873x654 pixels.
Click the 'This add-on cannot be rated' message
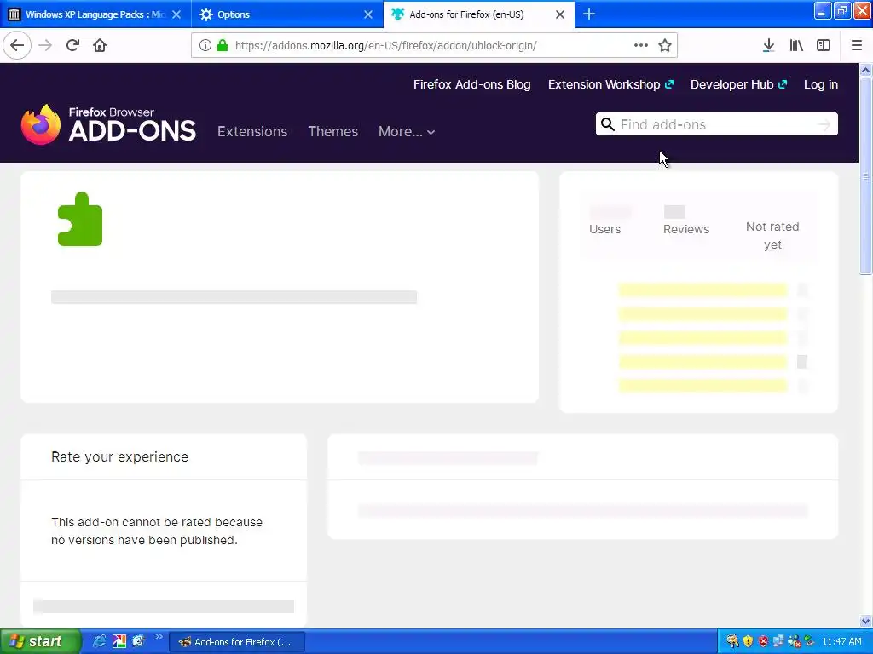[x=157, y=531]
